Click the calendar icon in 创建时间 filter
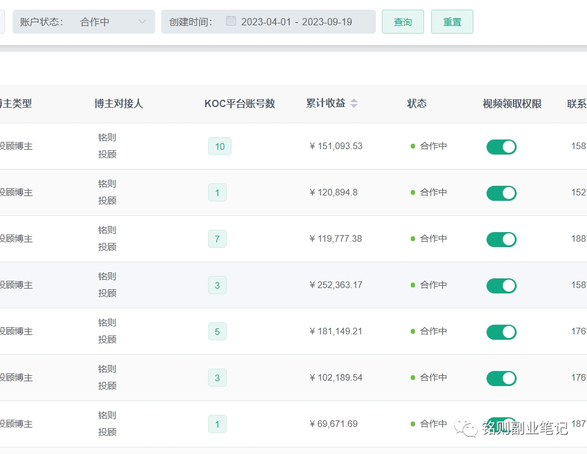Viewport: 587px width, 454px height. point(231,20)
